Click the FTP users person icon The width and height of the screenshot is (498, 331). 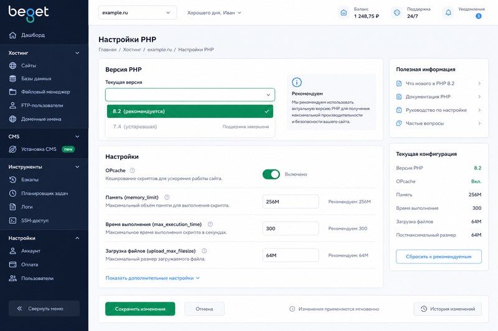pyautogui.click(x=12, y=106)
